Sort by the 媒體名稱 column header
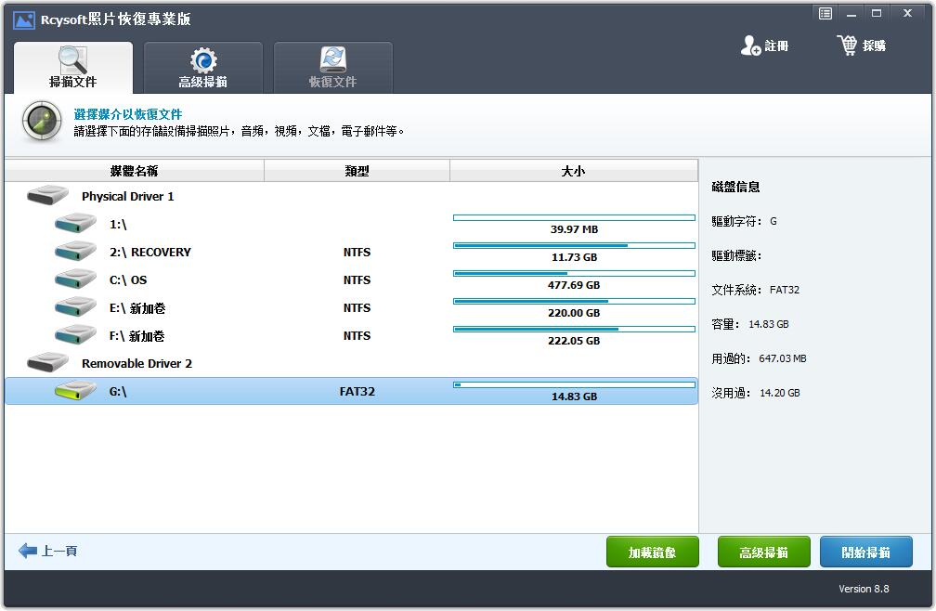Viewport: 936px width, 611px height. pos(135,171)
